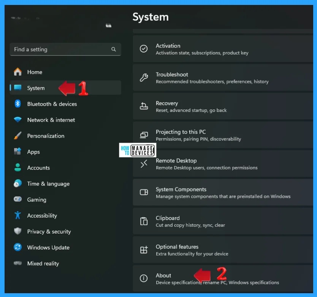
Task: Select Mixed reality in the sidebar
Action: 65,263
